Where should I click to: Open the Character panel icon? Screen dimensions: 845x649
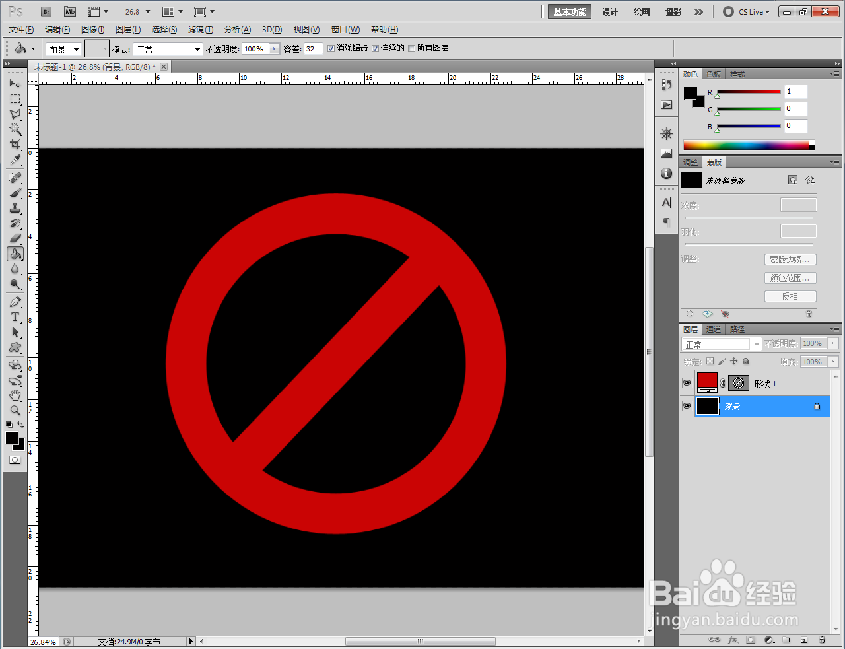tap(667, 203)
